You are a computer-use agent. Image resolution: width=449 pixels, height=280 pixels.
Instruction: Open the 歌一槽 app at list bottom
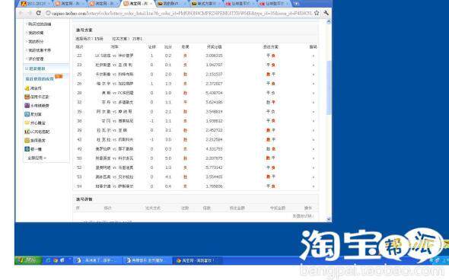(33, 149)
